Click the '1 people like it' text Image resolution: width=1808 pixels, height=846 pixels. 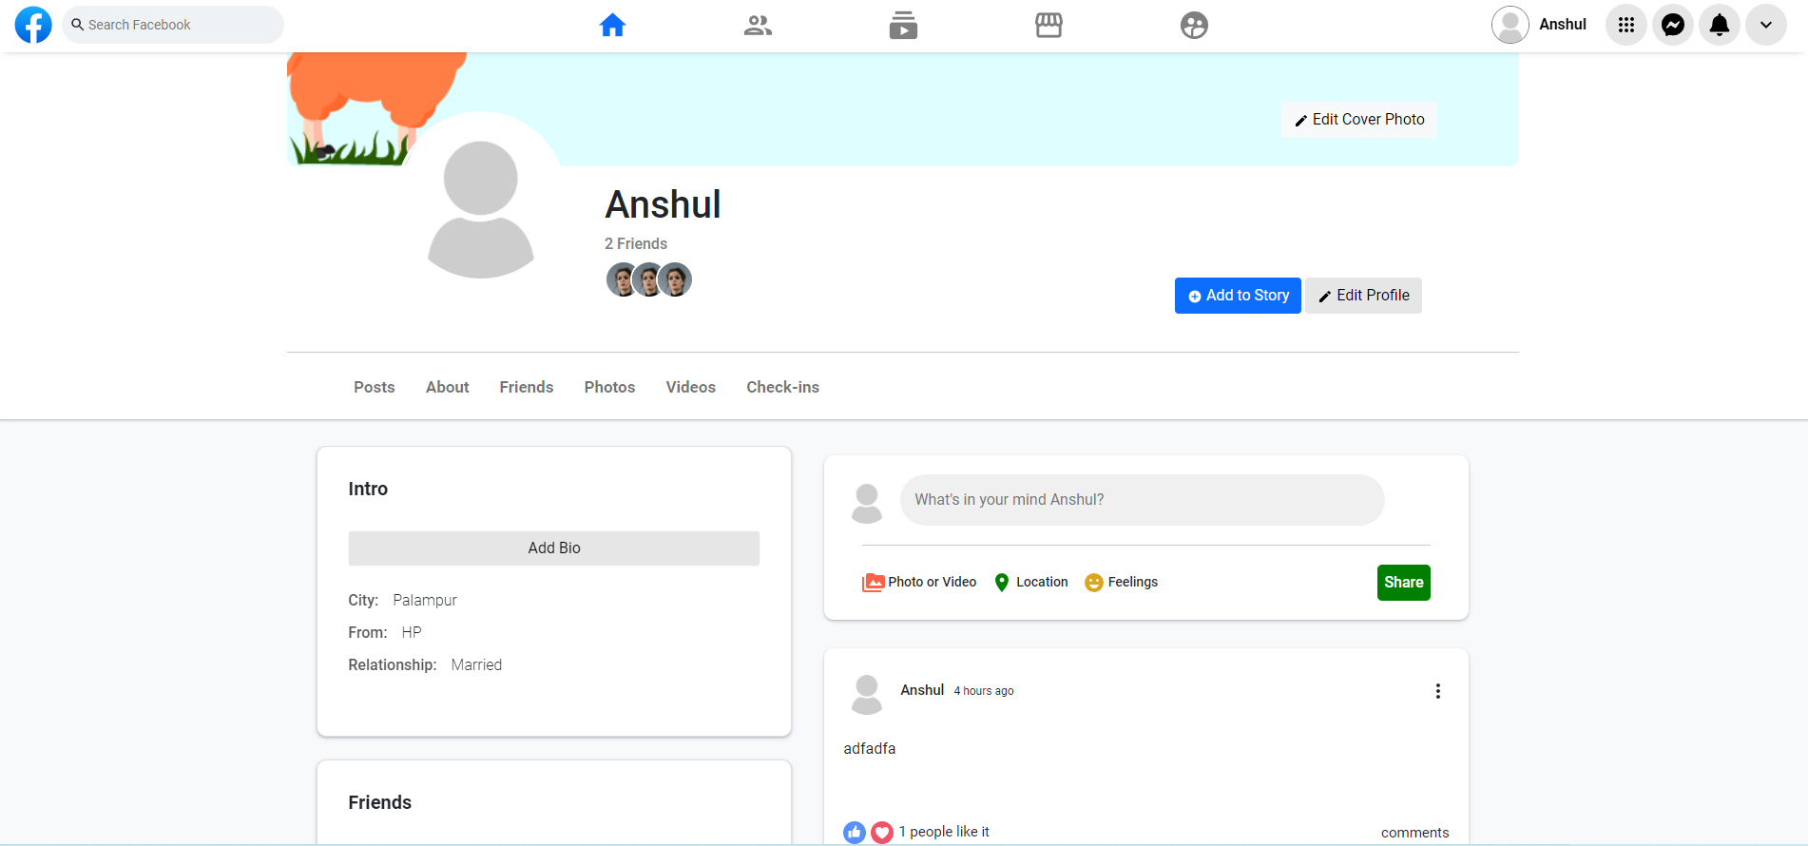tap(944, 832)
